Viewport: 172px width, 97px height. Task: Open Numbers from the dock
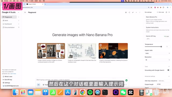pyautogui.click(x=53, y=92)
